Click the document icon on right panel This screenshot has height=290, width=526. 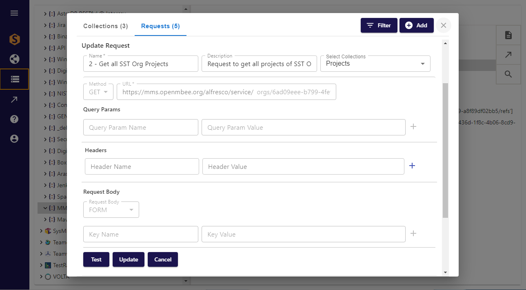[508, 35]
